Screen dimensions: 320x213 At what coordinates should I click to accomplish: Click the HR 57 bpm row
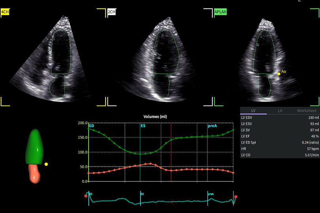tap(280, 149)
